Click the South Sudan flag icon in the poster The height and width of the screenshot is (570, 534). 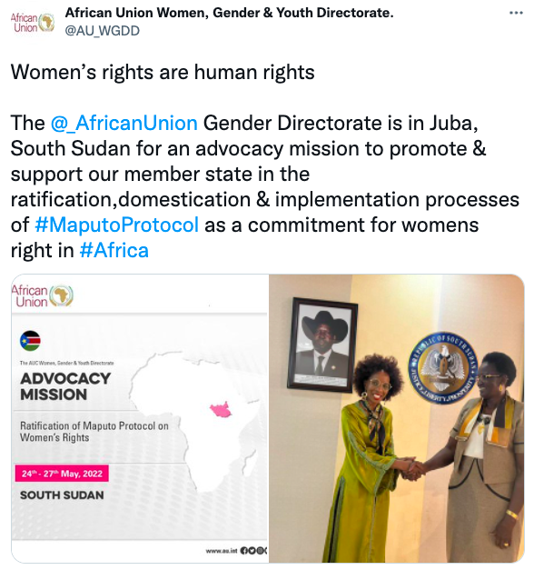pyautogui.click(x=30, y=341)
